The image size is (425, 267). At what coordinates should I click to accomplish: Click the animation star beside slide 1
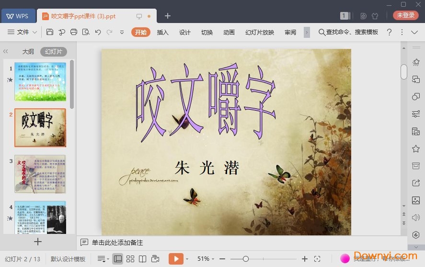10,80
